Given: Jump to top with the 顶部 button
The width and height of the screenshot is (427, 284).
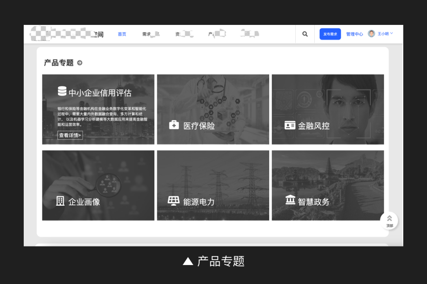Looking at the screenshot, I should [389, 221].
